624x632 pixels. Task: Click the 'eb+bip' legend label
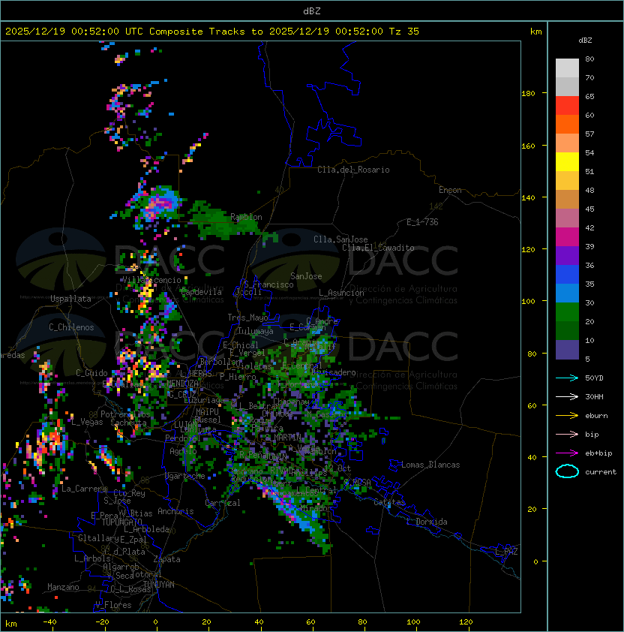[598, 453]
